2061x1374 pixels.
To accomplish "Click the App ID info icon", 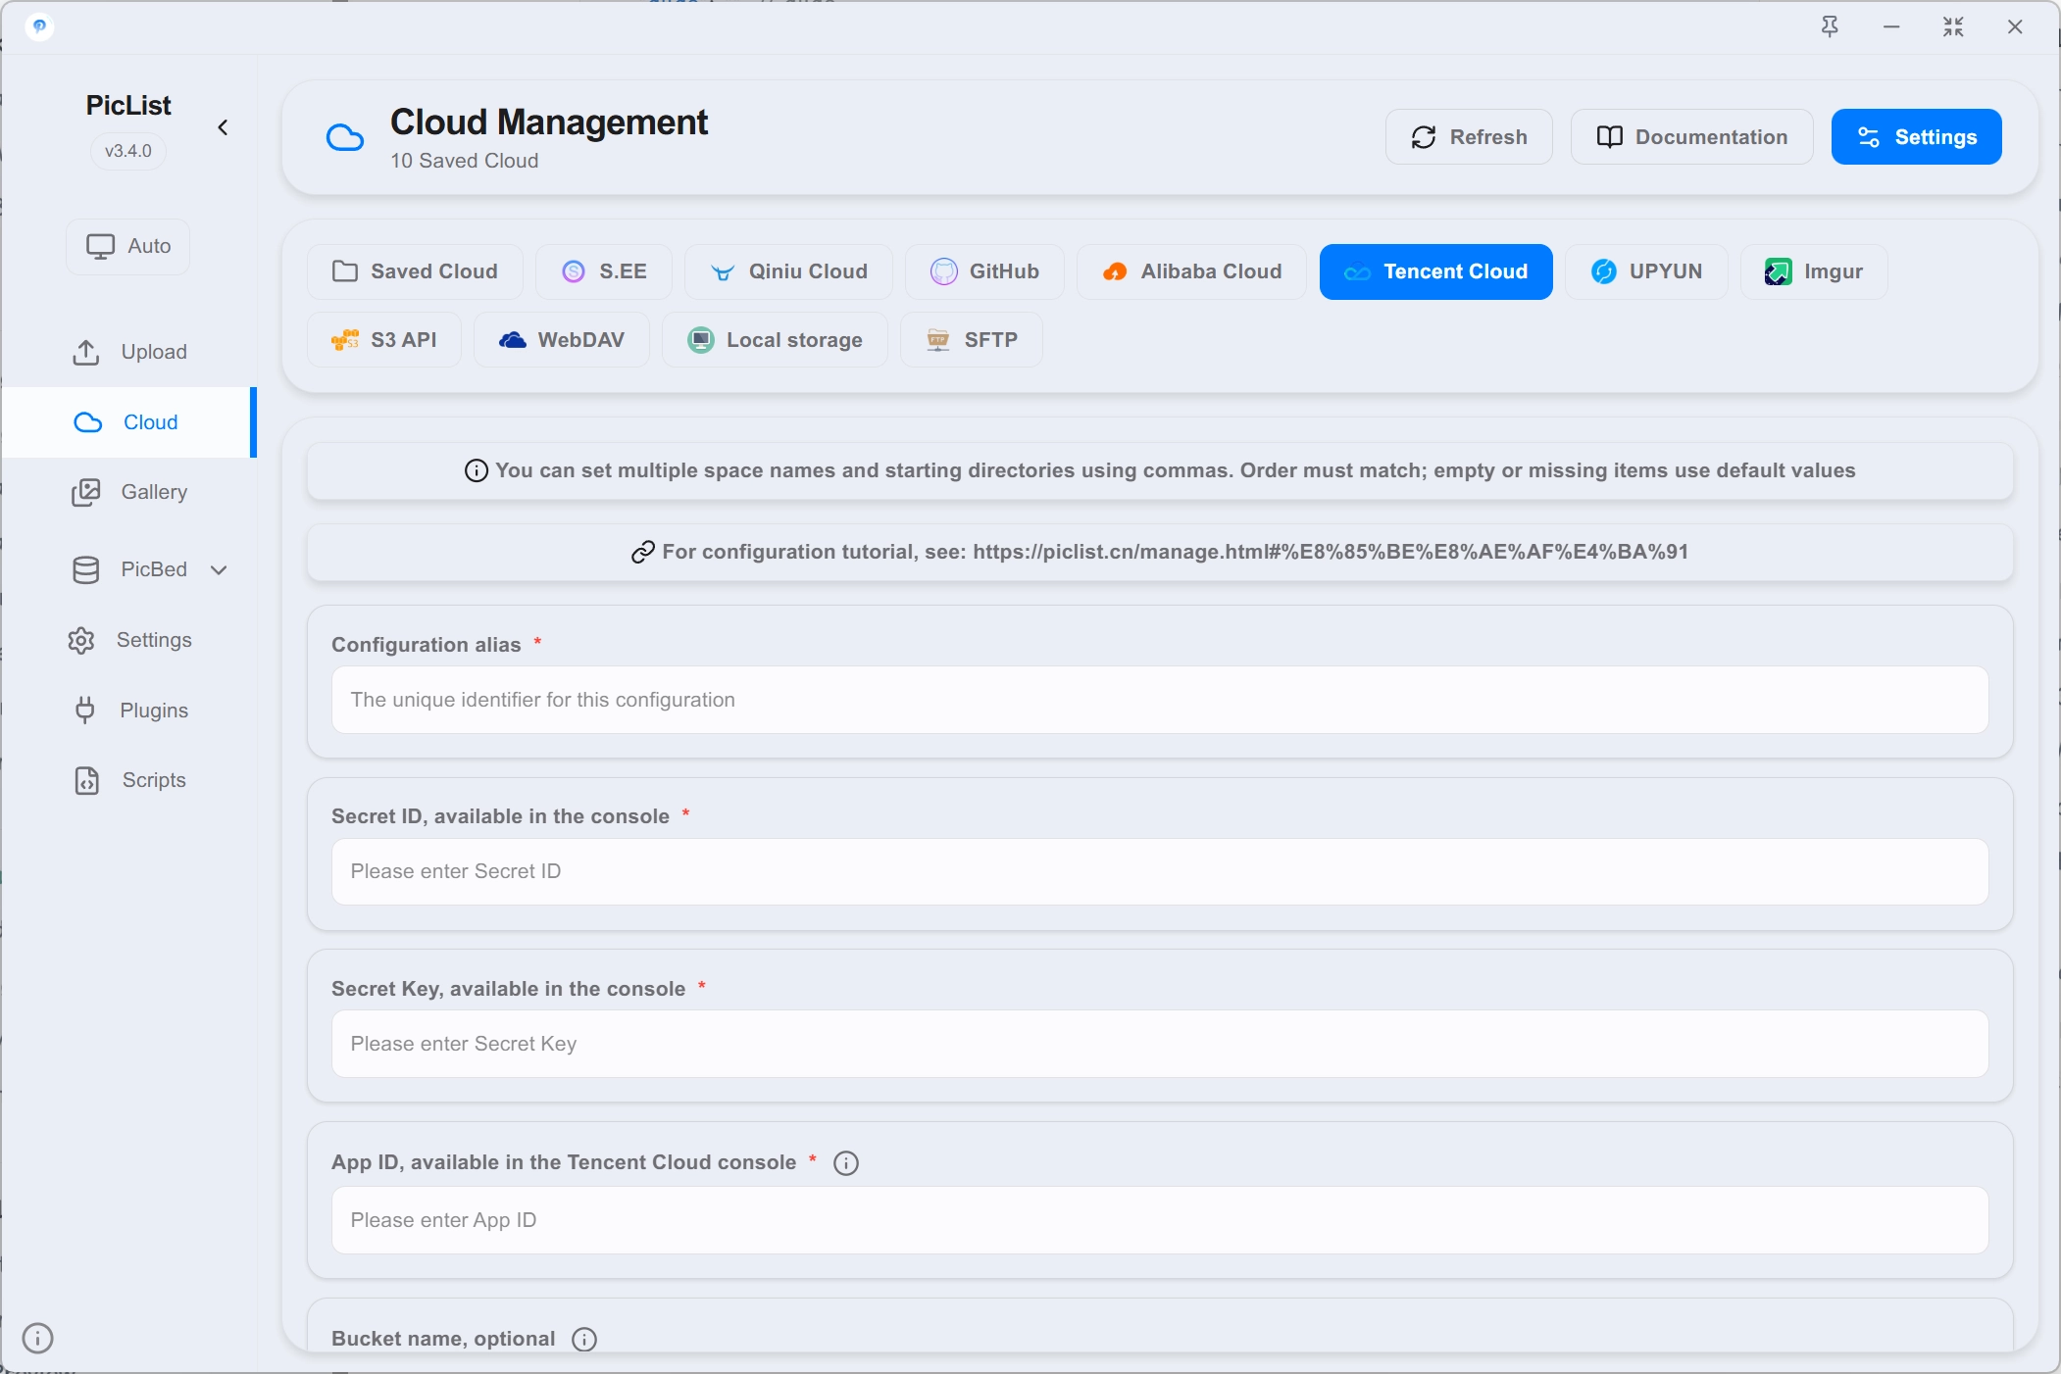I will click(x=845, y=1163).
